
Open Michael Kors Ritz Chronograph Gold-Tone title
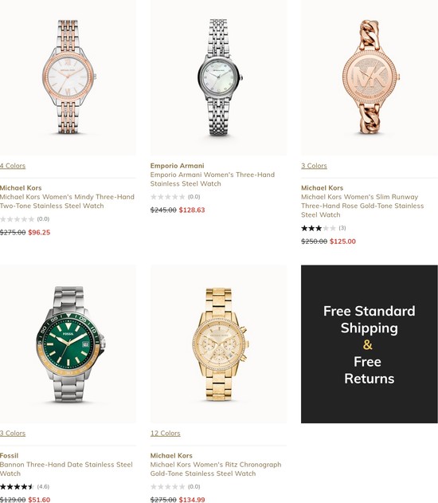coord(216,469)
